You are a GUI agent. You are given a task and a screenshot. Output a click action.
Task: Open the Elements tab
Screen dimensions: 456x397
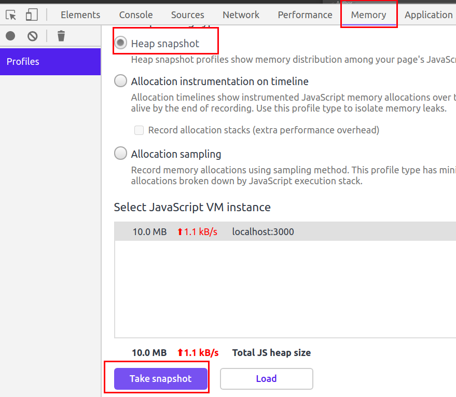[x=80, y=15]
